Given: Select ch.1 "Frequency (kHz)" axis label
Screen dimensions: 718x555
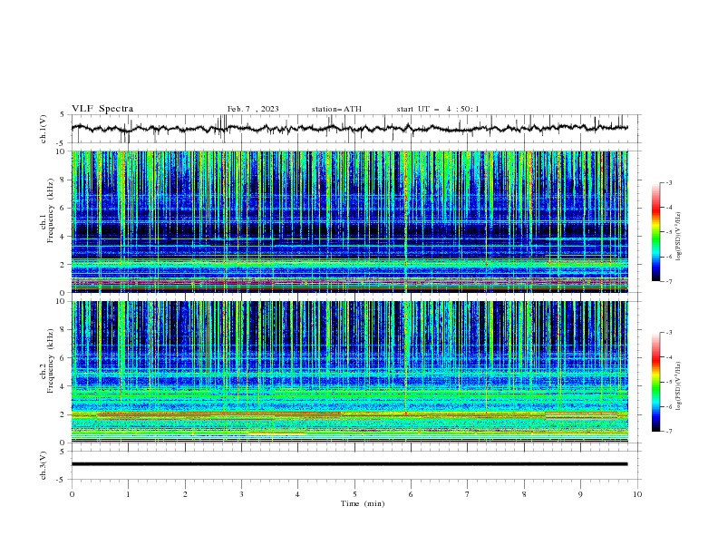Looking at the screenshot, I should click(50, 210).
